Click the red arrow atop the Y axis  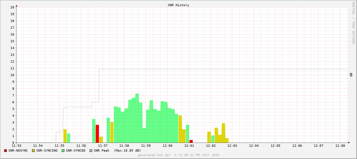click(16, 5)
